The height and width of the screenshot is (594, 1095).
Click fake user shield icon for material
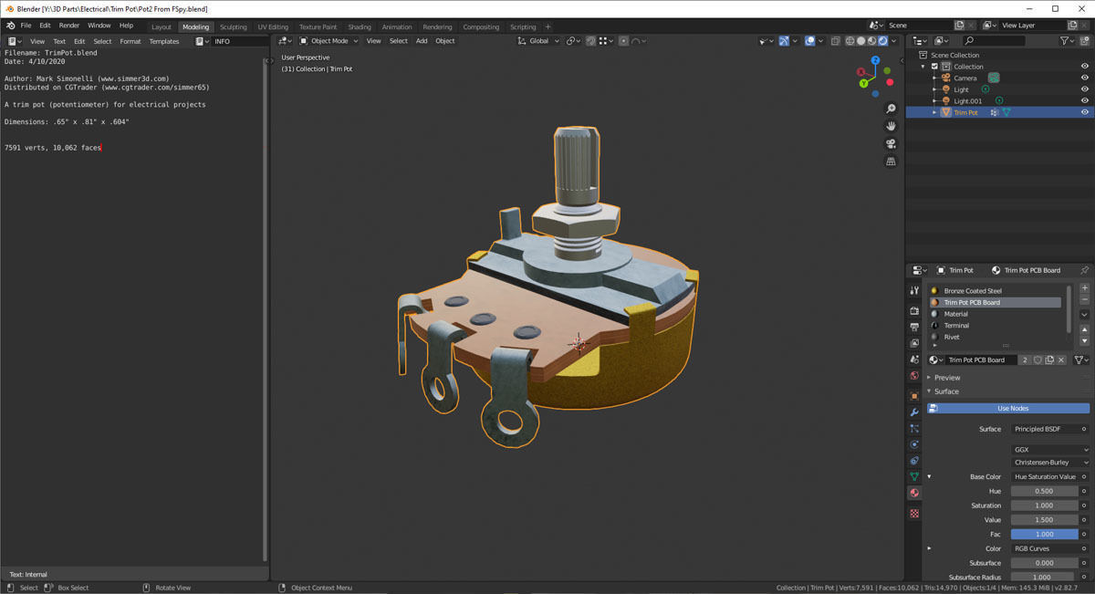pos(1038,360)
